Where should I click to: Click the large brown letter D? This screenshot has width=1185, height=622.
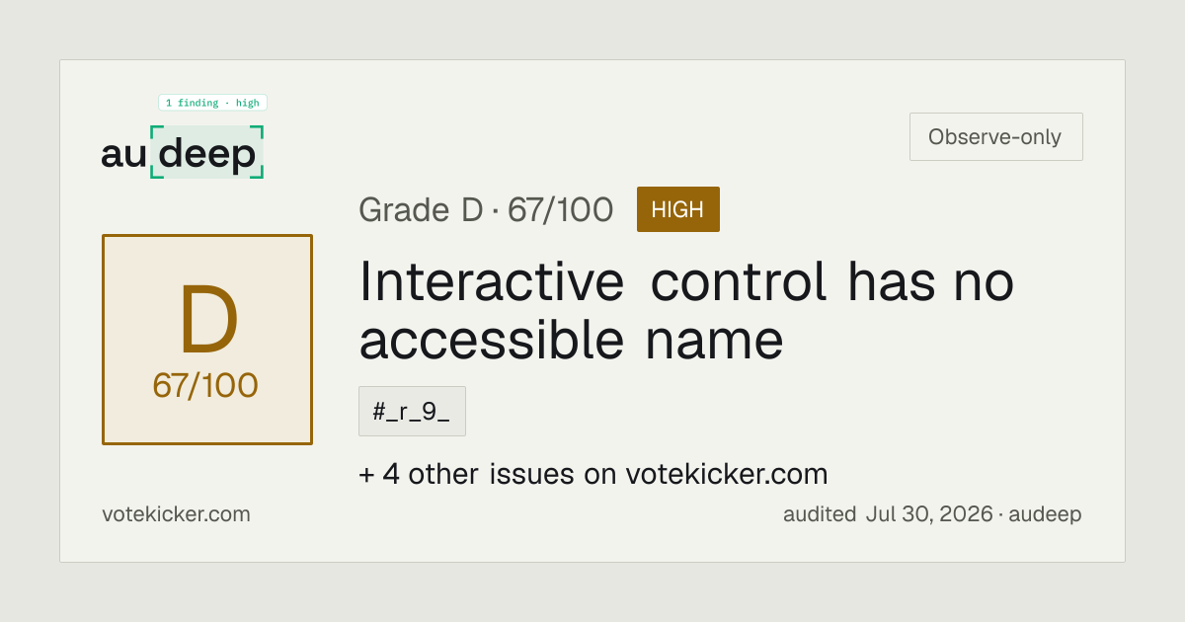(208, 321)
